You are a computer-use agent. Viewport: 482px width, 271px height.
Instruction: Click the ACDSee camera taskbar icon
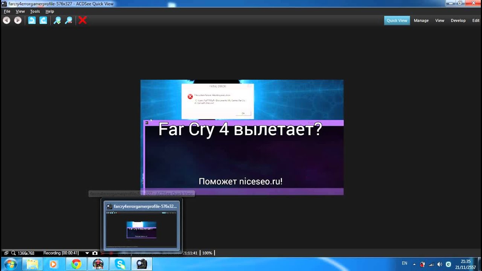(142, 264)
